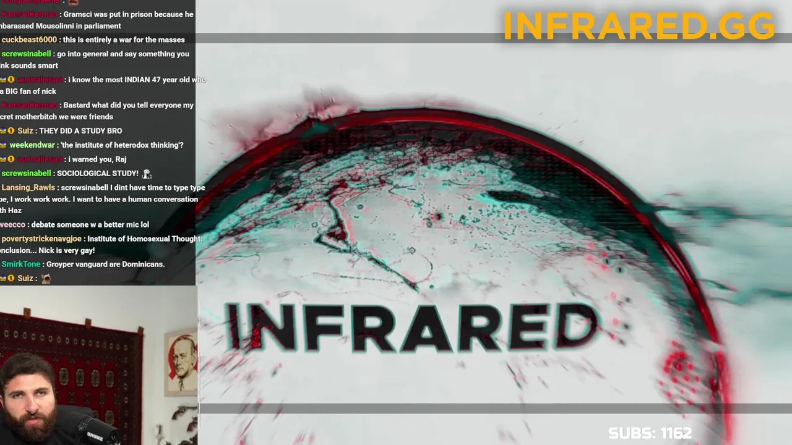The width and height of the screenshot is (792, 445).
Task: Click the badge left of weekendwar
Action: click(x=3, y=145)
